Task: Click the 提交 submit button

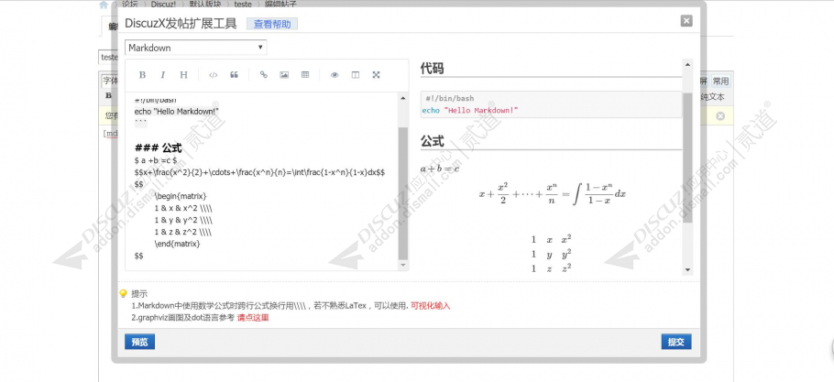Action: [676, 342]
